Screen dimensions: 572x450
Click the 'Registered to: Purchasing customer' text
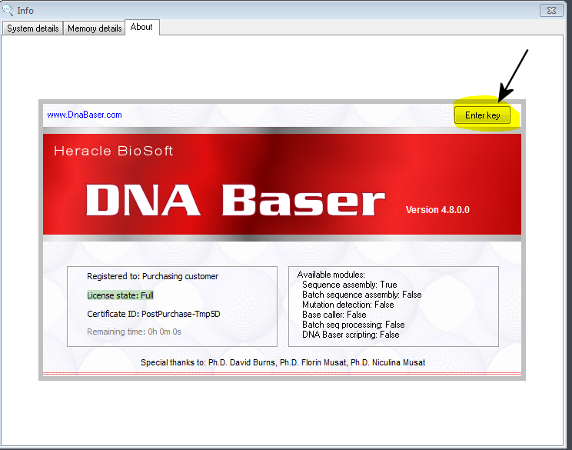pyautogui.click(x=152, y=276)
